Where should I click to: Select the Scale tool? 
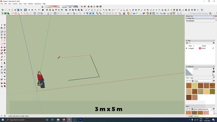[x=2, y=53]
